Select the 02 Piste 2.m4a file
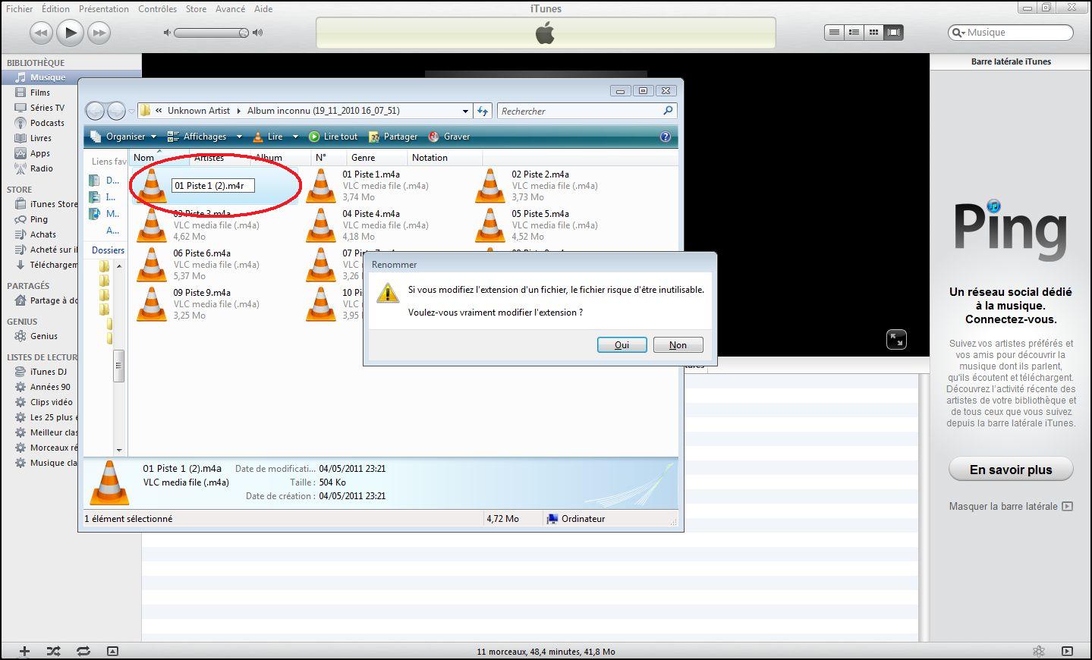The image size is (1092, 660). [x=538, y=186]
